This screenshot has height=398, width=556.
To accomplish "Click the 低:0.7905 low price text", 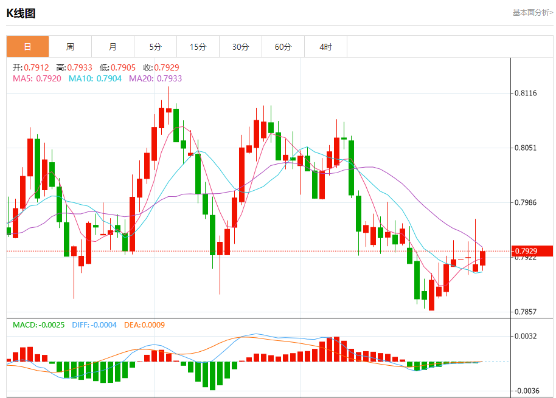I will point(118,67).
